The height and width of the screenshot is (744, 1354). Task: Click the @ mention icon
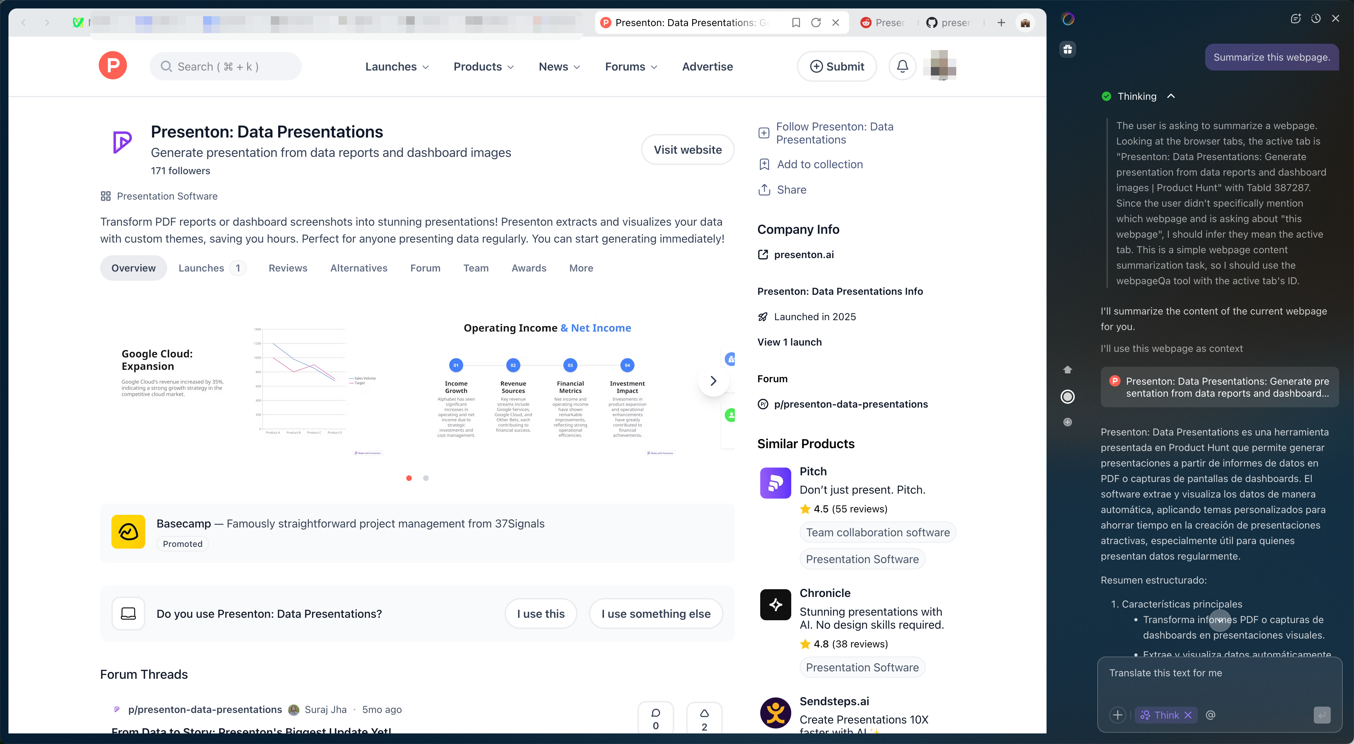(x=1210, y=714)
